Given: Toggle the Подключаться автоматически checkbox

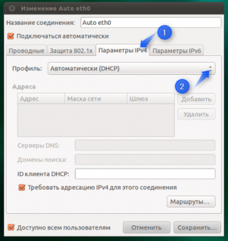Looking at the screenshot, I should point(11,36).
